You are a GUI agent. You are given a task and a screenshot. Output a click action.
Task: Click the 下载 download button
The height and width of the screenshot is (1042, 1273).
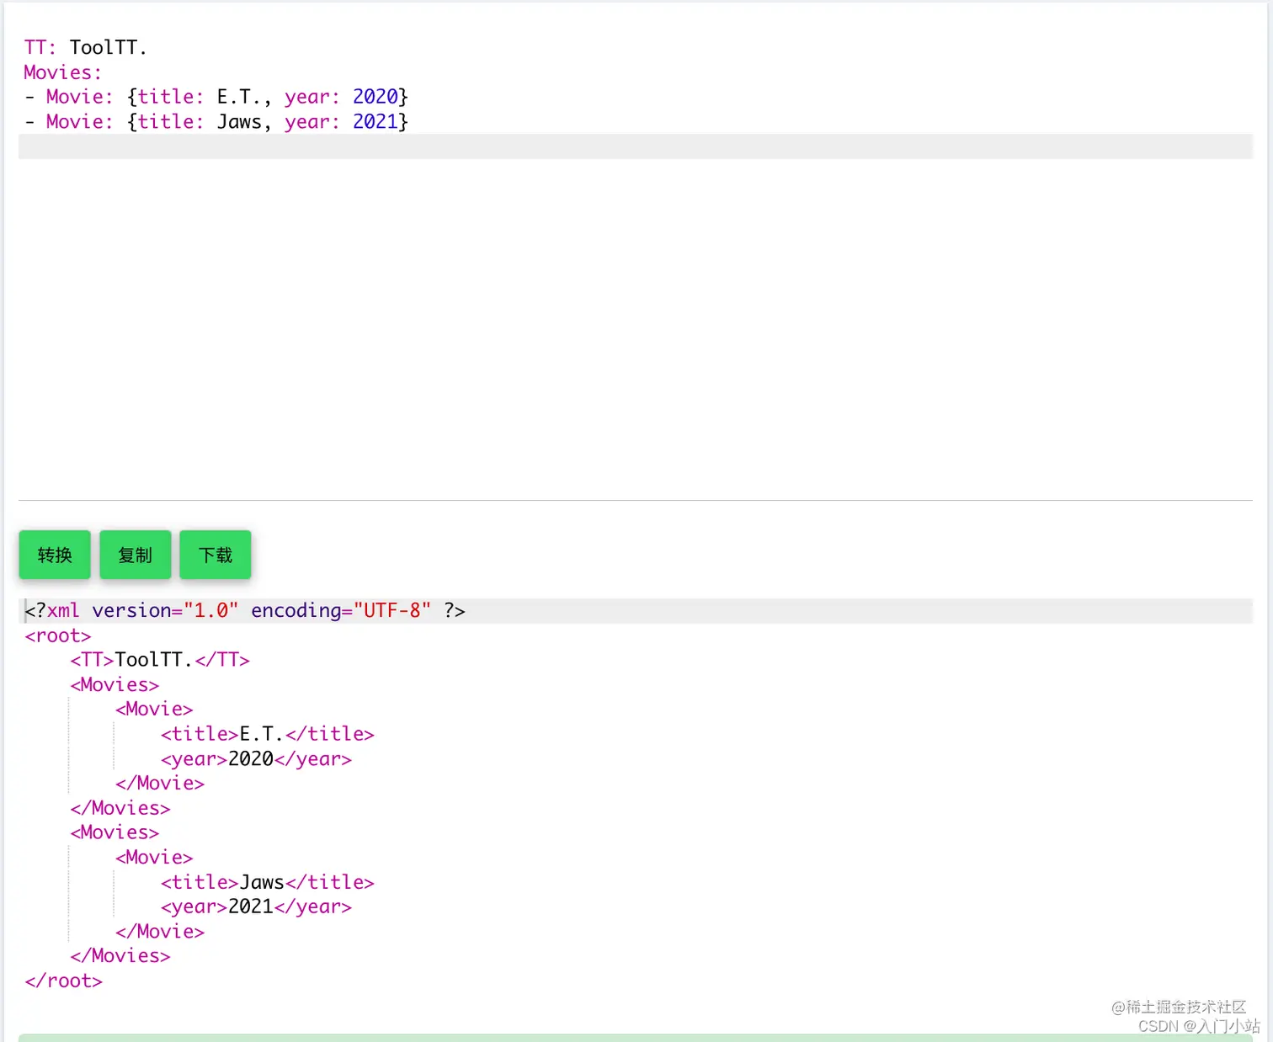click(216, 555)
